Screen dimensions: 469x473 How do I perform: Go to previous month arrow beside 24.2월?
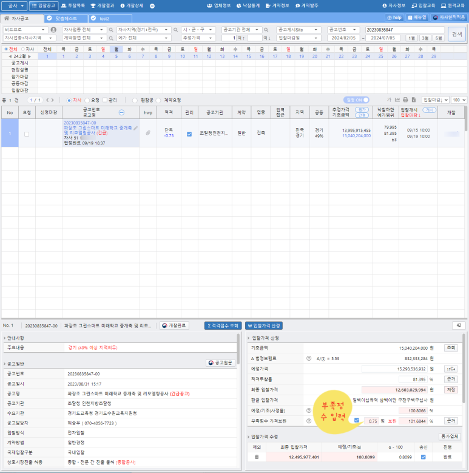(x=10, y=56)
